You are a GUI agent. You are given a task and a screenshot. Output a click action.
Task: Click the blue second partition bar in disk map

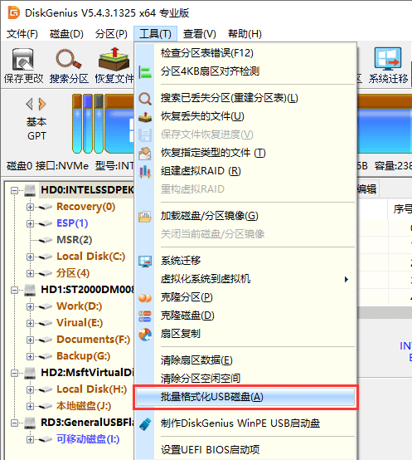[x=88, y=124]
